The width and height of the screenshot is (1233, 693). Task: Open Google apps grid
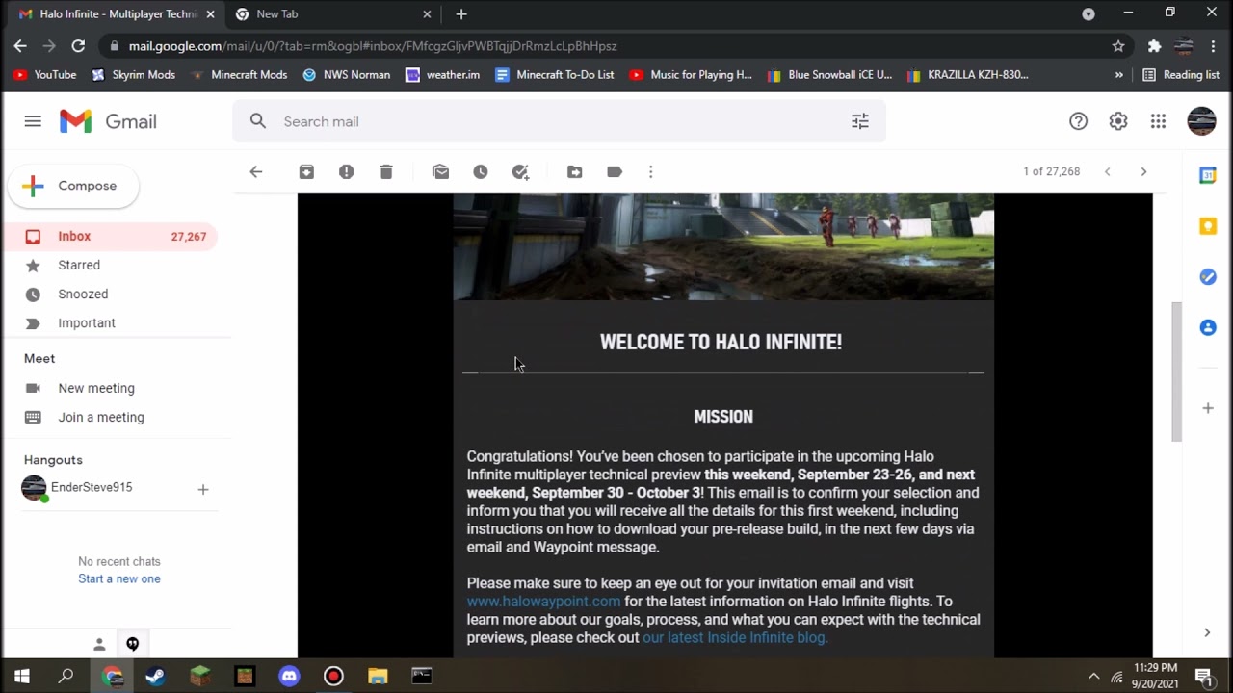click(1158, 121)
